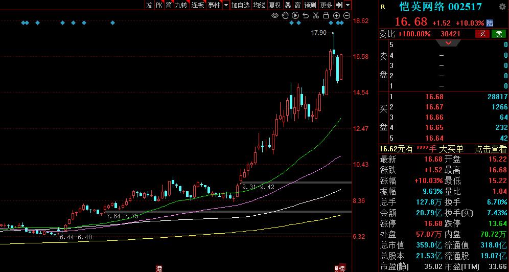Expand the red chevron in order book
Image resolution: width=509 pixels, height=272 pixels.
pos(448,43)
